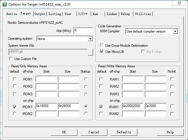Click the RAM1 Start field
188x140 pixels.
(133, 79)
